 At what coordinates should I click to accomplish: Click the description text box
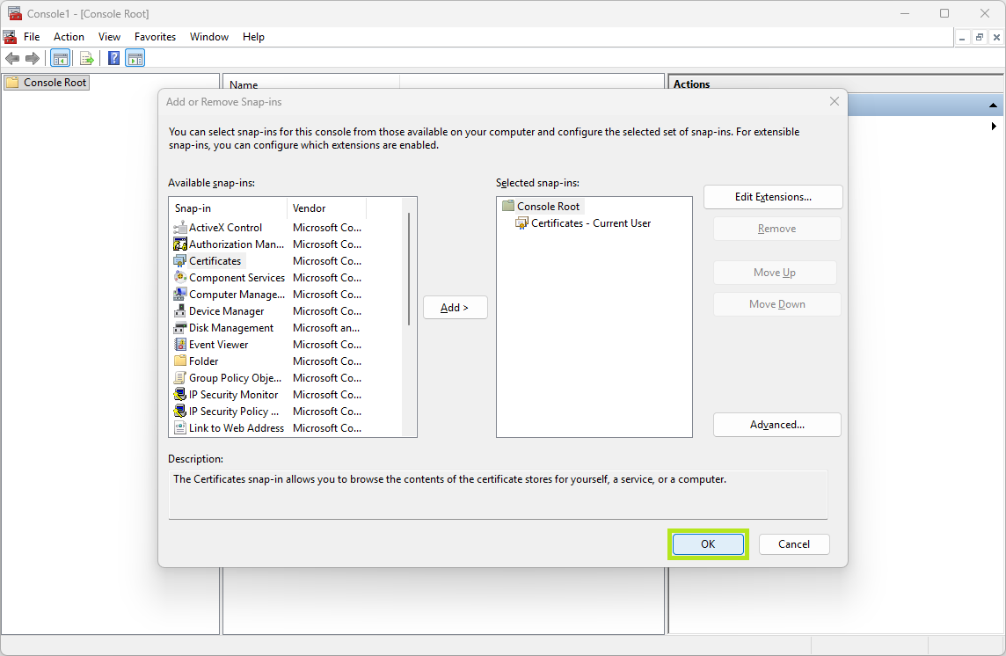pos(498,494)
